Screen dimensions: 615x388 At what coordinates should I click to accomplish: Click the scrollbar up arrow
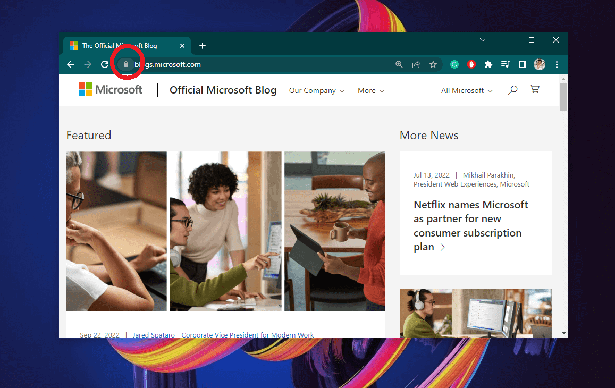pos(563,79)
